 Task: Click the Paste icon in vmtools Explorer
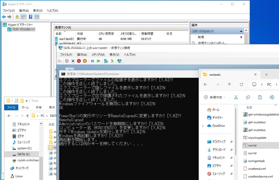260,97
